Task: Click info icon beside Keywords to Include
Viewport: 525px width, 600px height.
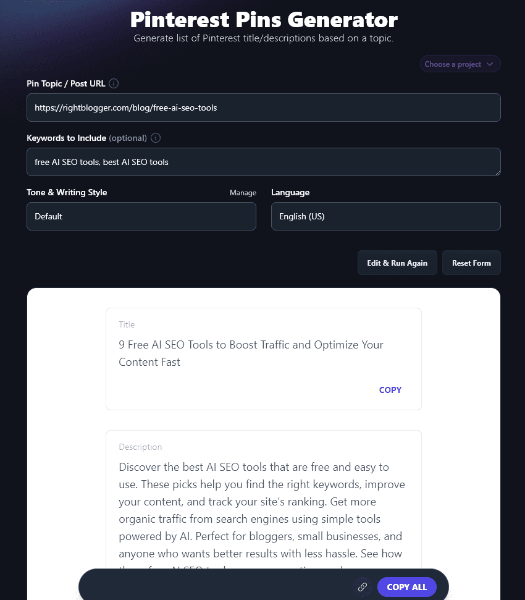Action: pyautogui.click(x=156, y=138)
